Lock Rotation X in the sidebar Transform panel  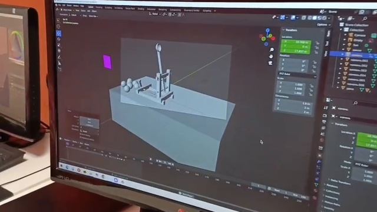pos(314,62)
